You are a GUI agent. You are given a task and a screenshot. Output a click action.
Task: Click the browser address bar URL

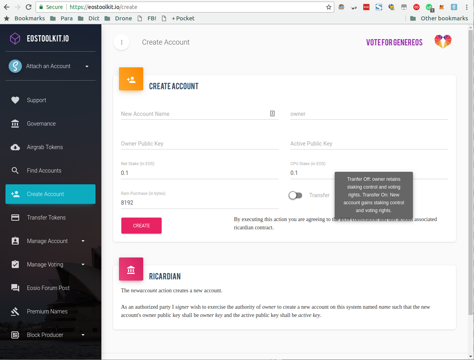[103, 7]
